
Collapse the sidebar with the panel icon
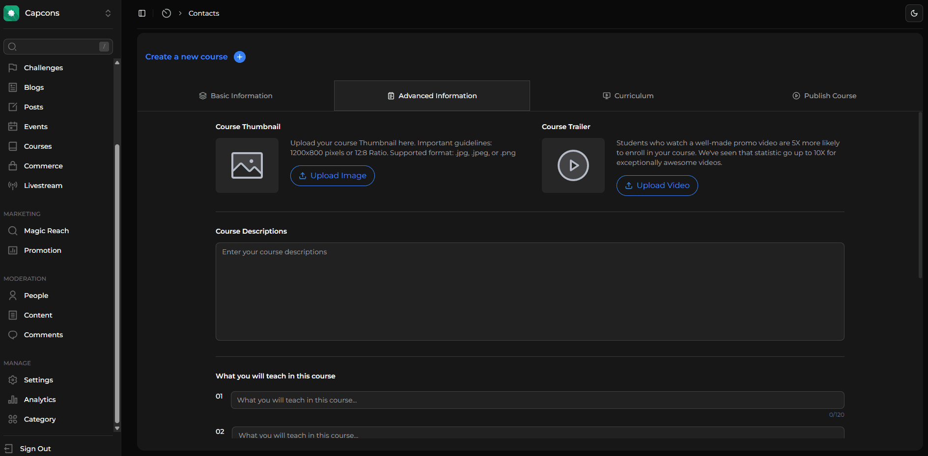point(142,13)
